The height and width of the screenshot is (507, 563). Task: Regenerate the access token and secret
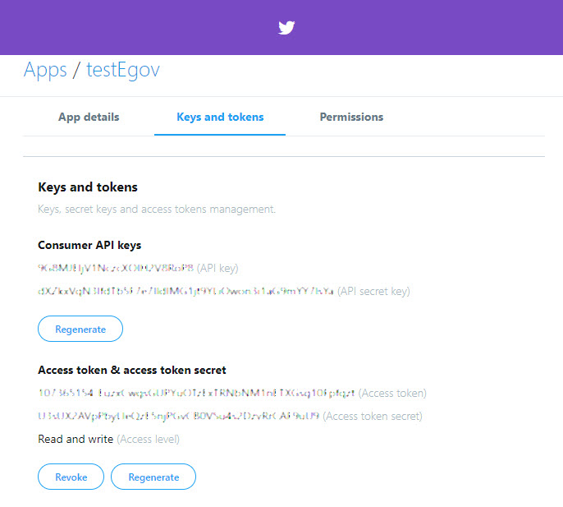pos(153,477)
